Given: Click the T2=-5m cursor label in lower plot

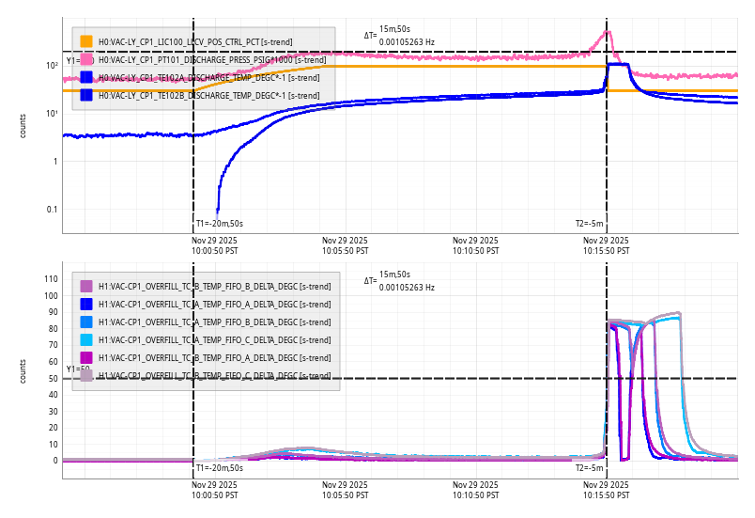Looking at the screenshot, I should [x=589, y=467].
